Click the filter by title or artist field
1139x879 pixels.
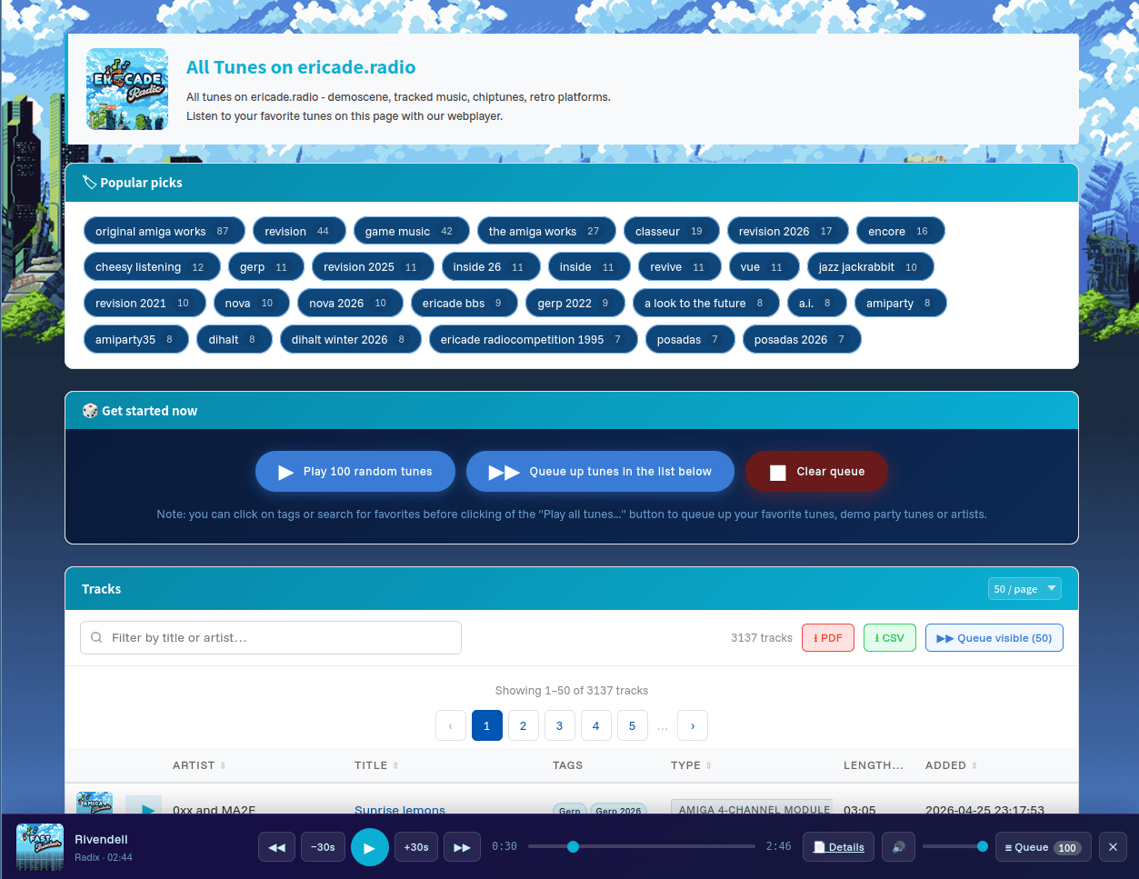271,637
